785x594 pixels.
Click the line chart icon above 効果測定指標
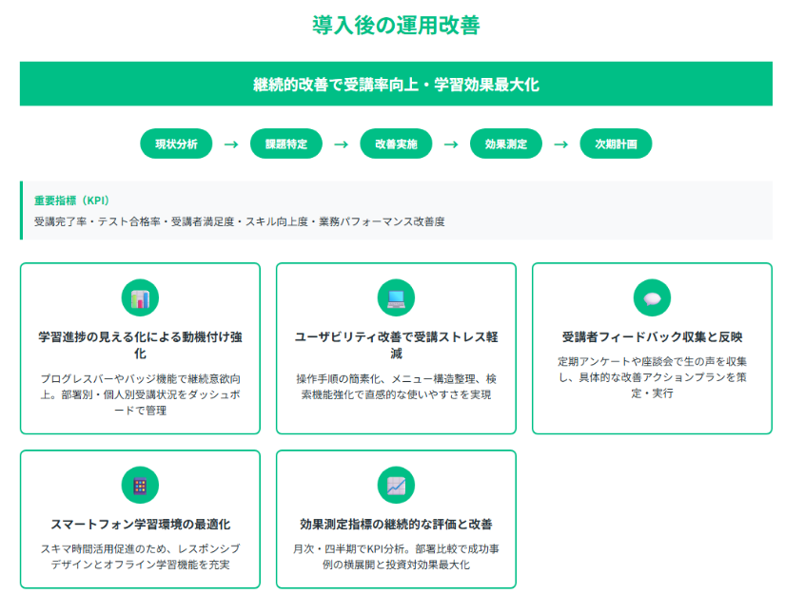click(x=396, y=486)
